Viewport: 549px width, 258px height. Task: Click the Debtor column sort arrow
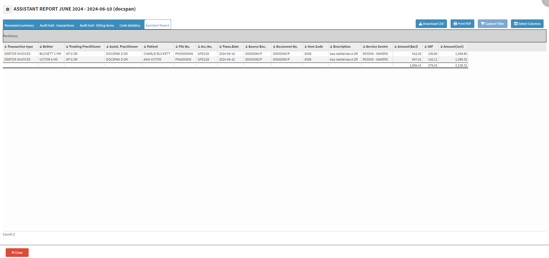[41, 47]
